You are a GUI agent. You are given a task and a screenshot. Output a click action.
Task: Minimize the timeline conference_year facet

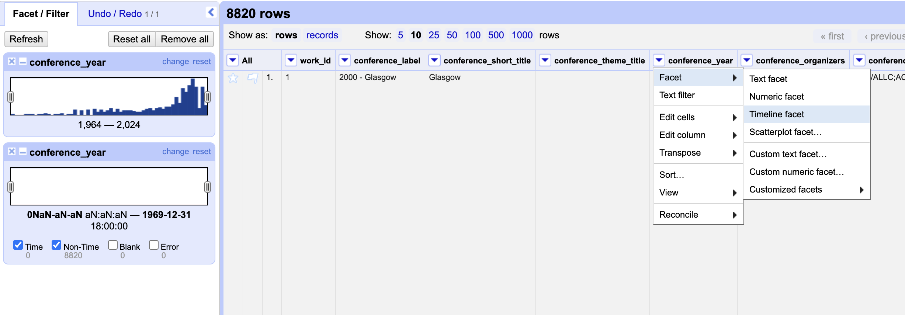pos(22,151)
